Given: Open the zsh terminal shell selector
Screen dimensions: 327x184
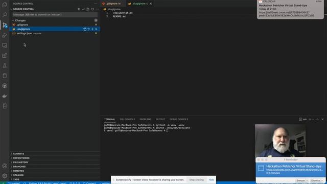Looking at the screenshot, I should click(x=303, y=119).
